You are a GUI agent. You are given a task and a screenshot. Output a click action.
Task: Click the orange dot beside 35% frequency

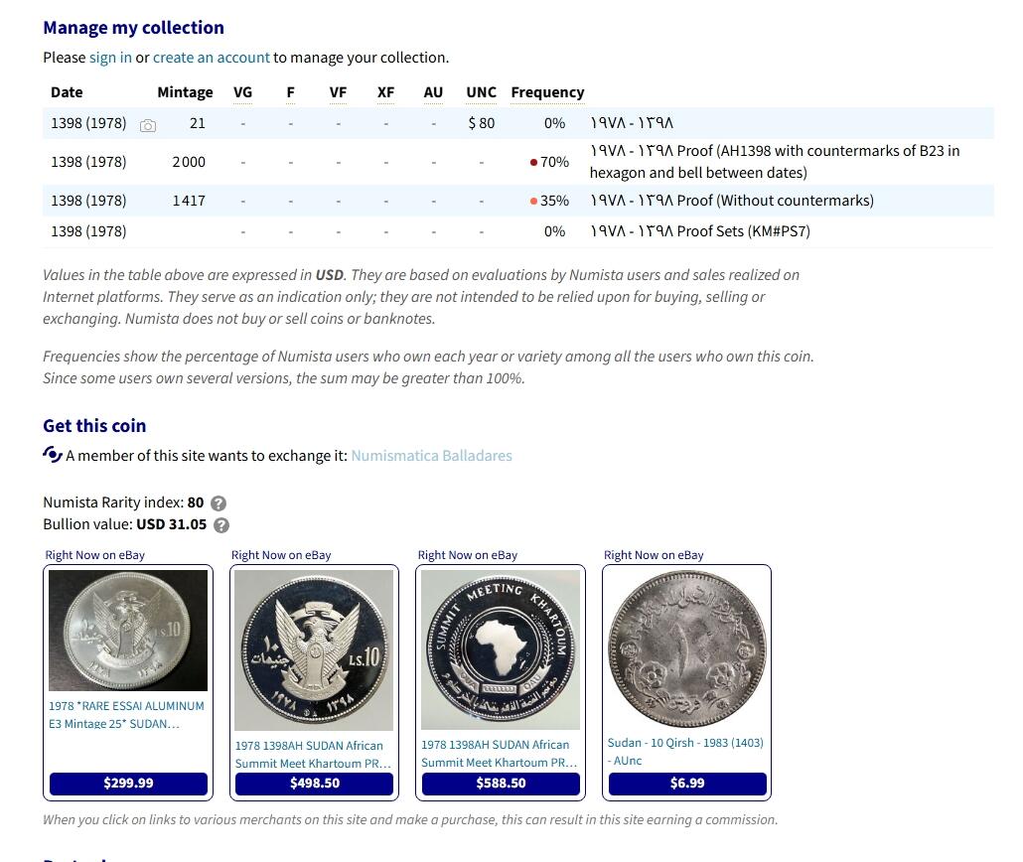(533, 201)
